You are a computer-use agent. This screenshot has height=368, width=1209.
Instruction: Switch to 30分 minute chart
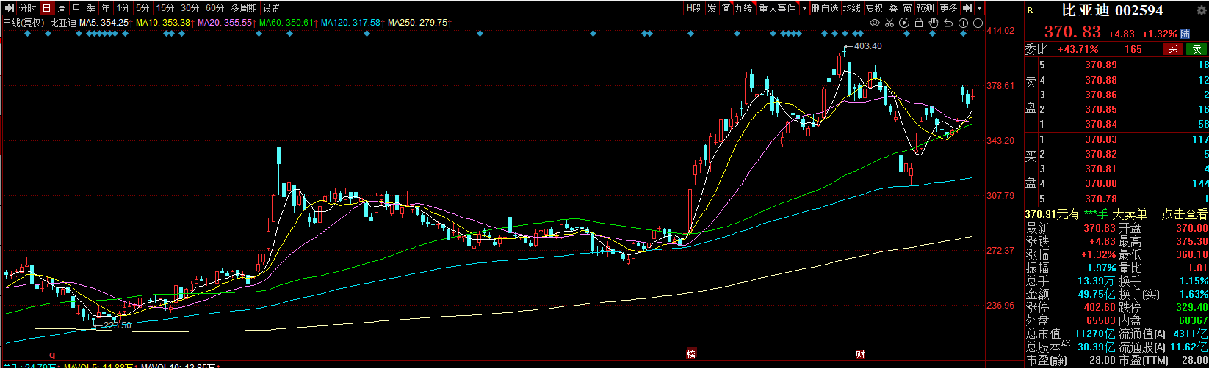point(190,8)
